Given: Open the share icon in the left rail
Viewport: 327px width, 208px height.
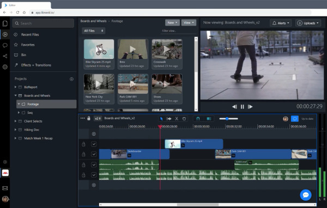Looking at the screenshot, I should pos(5,56).
